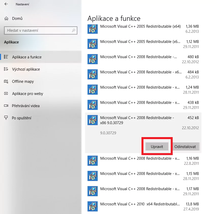
Task: Open Offline mapy section
Action: pos(41,81)
